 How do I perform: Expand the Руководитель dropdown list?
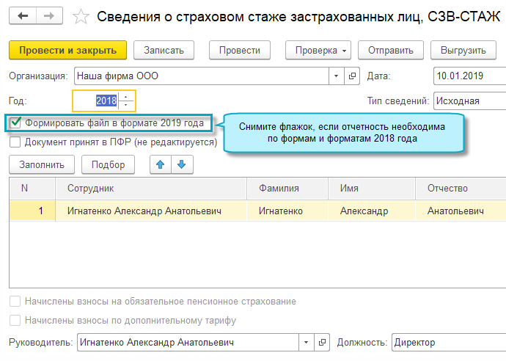(305, 343)
